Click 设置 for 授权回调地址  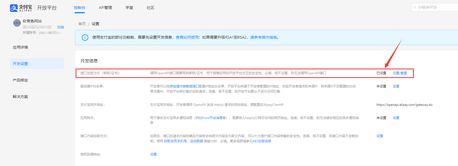(x=153, y=154)
